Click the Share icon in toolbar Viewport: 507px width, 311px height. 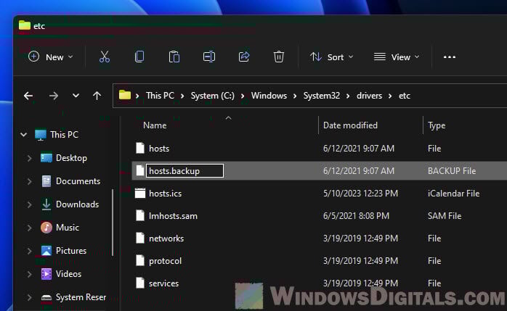click(244, 57)
